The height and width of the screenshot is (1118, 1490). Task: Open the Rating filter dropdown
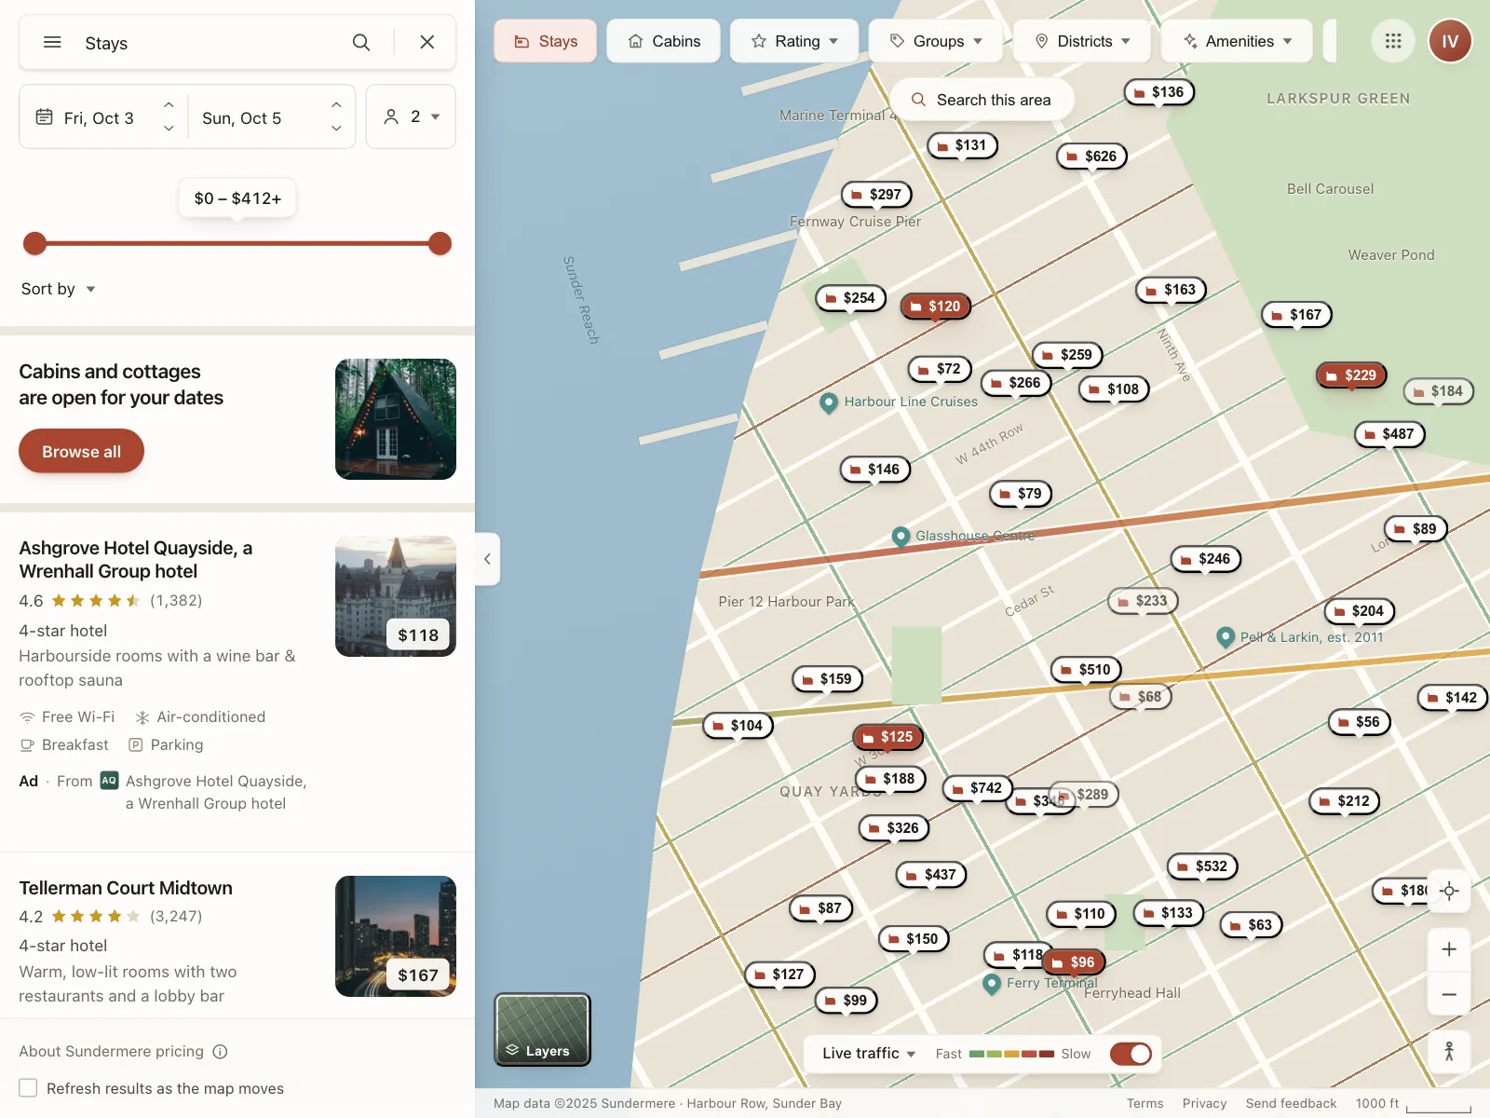[794, 41]
